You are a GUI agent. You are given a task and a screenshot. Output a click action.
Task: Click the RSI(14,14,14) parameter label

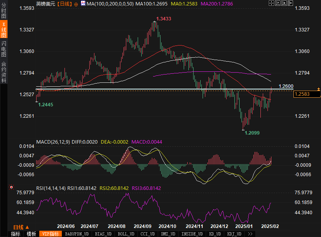tap(51, 188)
